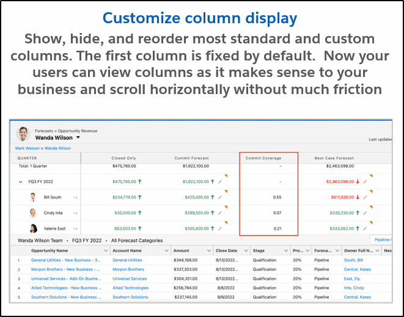Open Account Name column dropdown chevron
Image resolution: width=404 pixels, height=317 pixels.
167,250
